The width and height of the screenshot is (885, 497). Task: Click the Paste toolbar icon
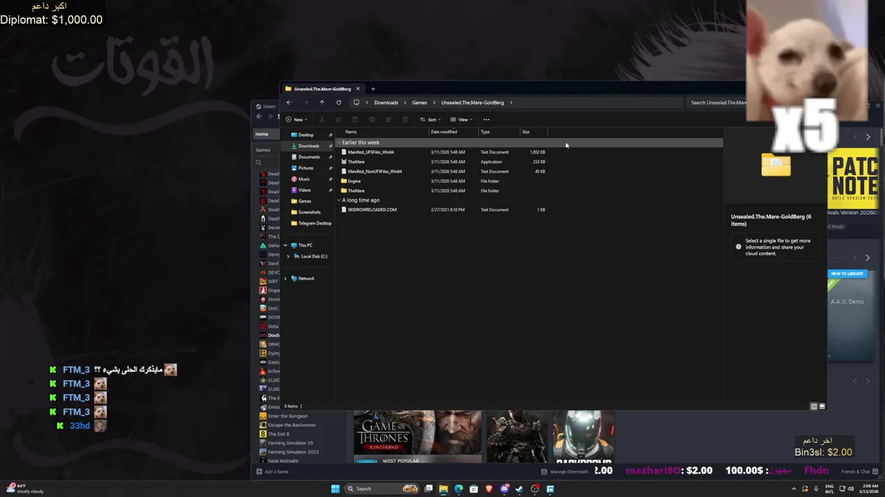pos(355,119)
